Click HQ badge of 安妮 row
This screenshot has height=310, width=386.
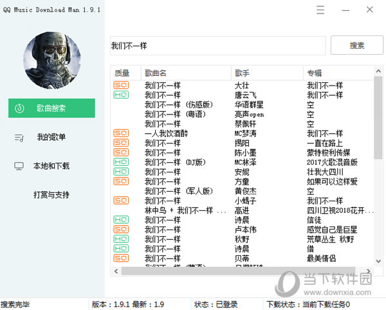(x=121, y=172)
